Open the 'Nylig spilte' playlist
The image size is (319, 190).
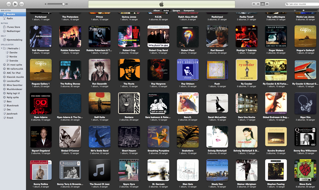[x=13, y=97]
